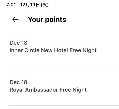Image resolution: width=119 pixels, height=109 pixels.
Task: Tap the divider line beneath the Inner Circle entry
Action: [x=64, y=66]
